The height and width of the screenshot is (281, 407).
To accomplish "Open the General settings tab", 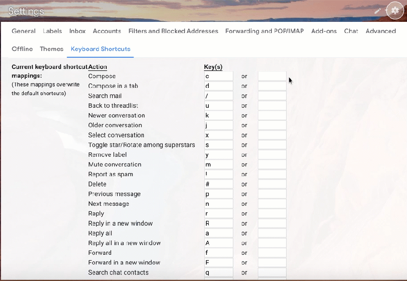I will [24, 31].
